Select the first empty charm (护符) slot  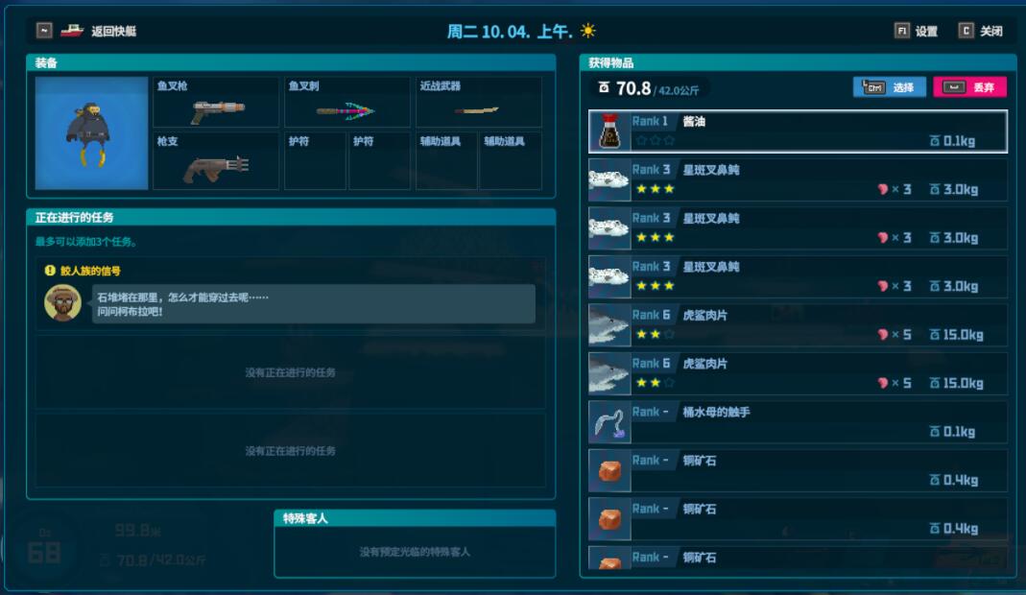[316, 161]
